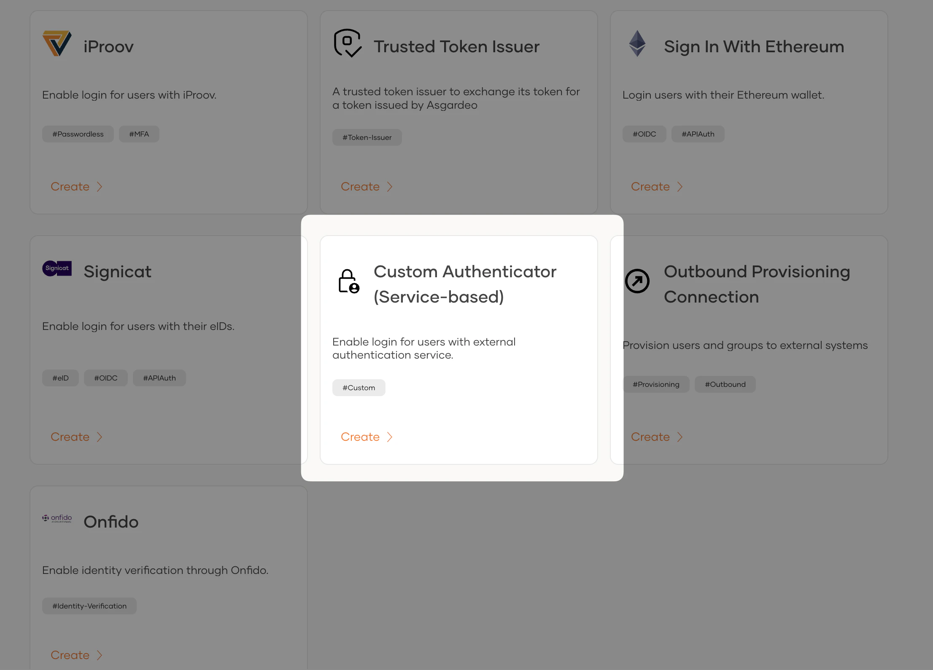The height and width of the screenshot is (670, 933).
Task: Expand the Create chevron on Signicat card
Action: [x=100, y=437]
